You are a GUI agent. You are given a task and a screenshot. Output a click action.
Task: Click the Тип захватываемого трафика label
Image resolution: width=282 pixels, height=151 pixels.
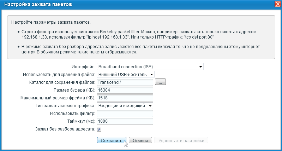point(65,106)
